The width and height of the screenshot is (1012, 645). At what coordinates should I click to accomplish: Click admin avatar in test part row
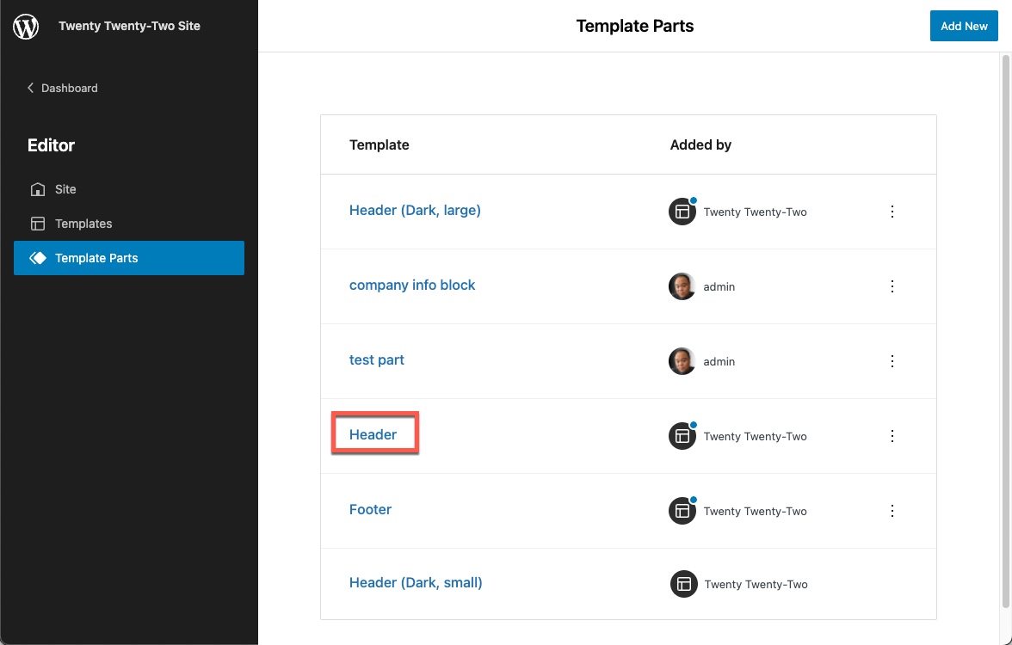[682, 361]
